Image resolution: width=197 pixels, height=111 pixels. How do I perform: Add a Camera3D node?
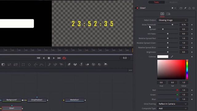tap(94, 64)
